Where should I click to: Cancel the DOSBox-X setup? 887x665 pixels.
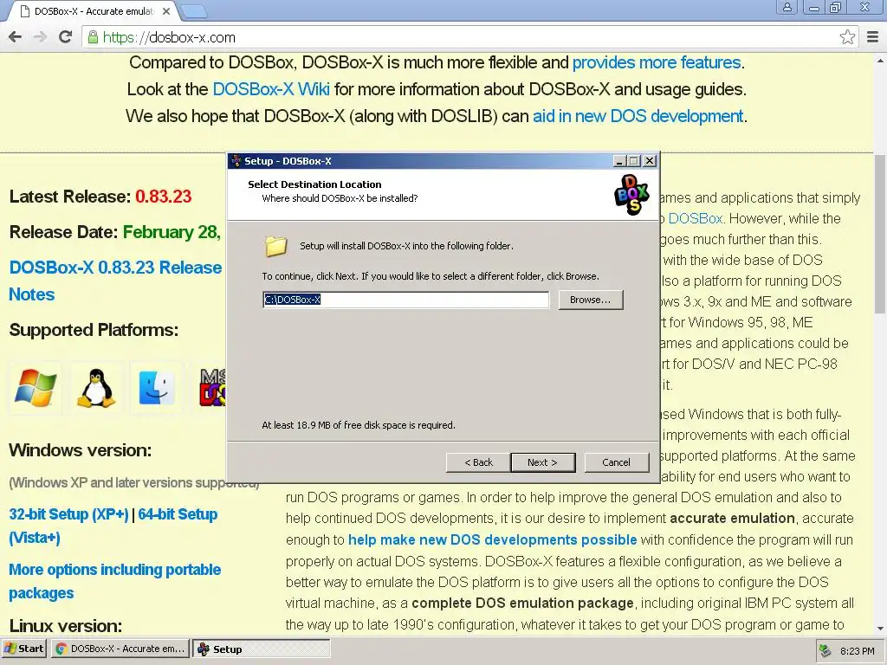617,462
